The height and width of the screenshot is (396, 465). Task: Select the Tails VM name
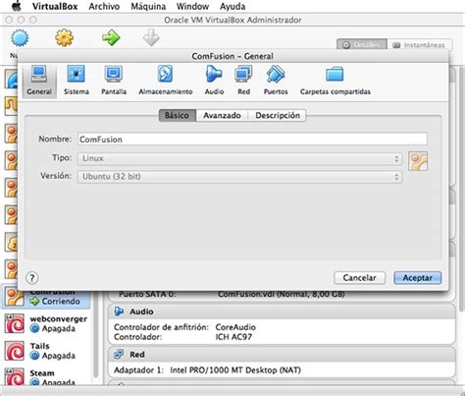pyautogui.click(x=39, y=346)
